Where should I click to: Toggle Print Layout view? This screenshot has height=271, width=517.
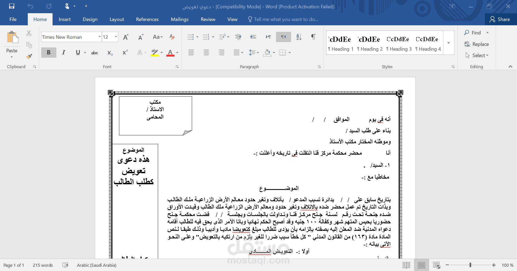click(x=422, y=265)
